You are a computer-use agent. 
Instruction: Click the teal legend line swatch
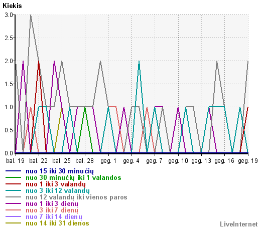[13, 190]
